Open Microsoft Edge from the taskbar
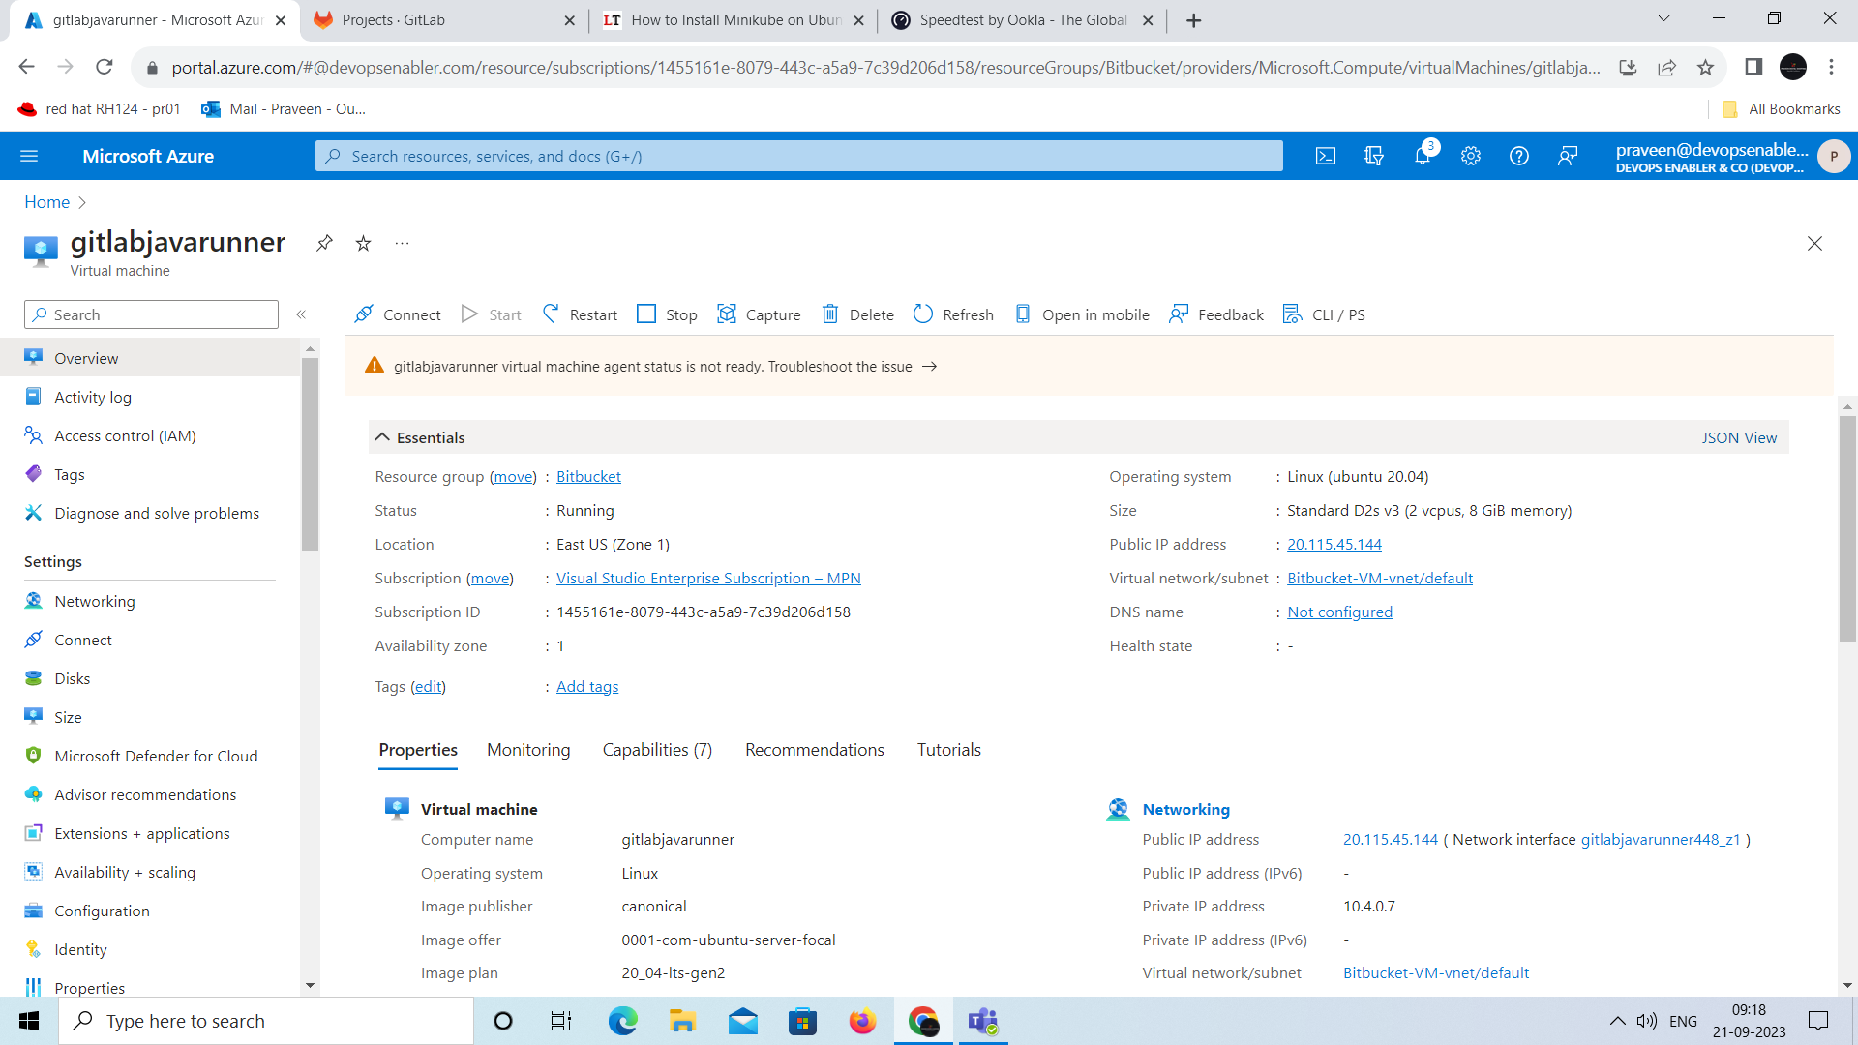Viewport: 1858px width, 1045px height. click(x=622, y=1021)
